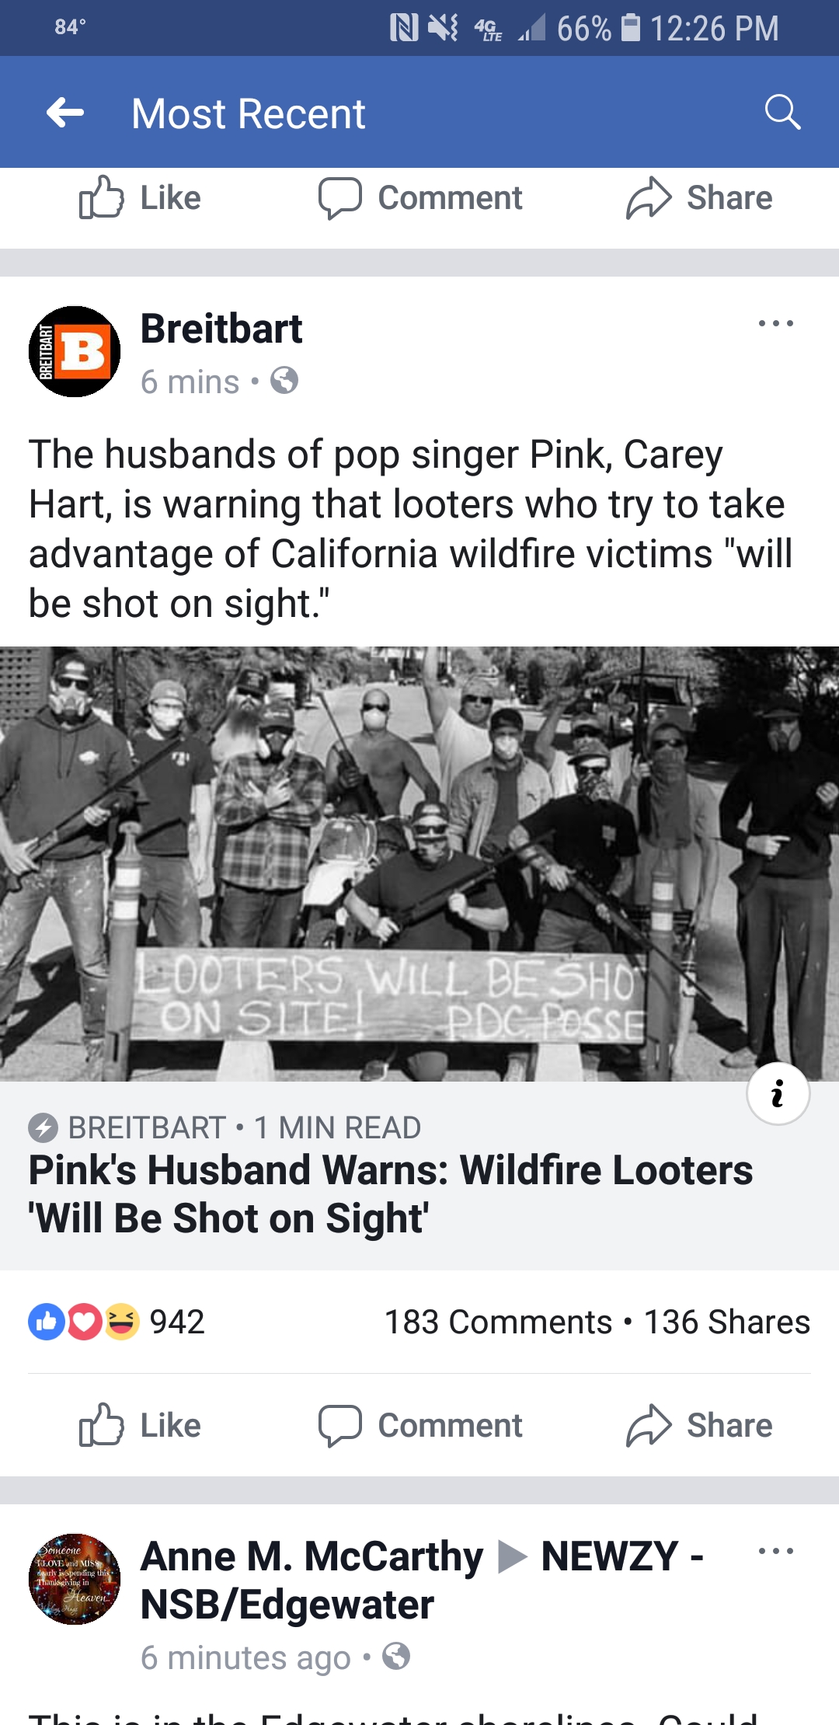Tap the back arrow beside Most Recent
839x1725 pixels.
click(65, 113)
